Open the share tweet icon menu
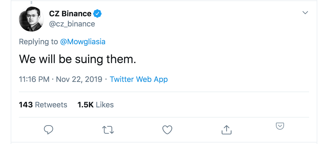This screenshot has height=144, width=328. [226, 130]
